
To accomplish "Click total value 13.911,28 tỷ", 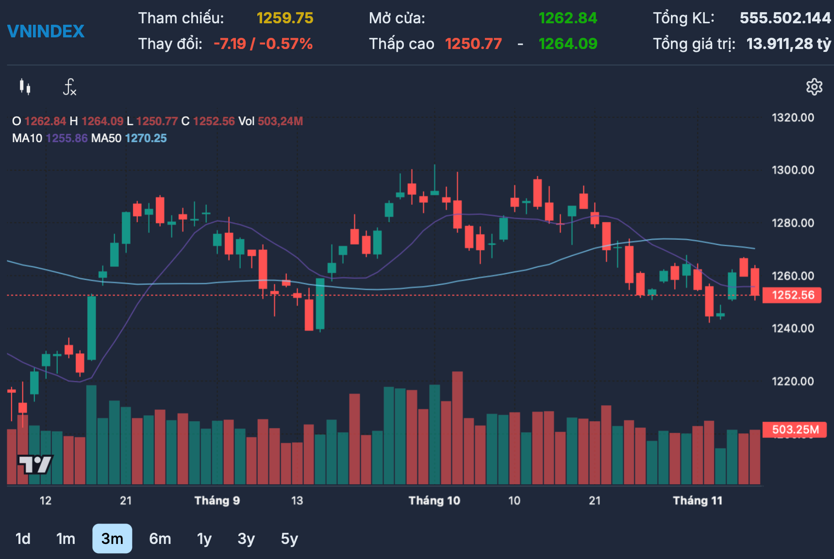I will pos(789,44).
